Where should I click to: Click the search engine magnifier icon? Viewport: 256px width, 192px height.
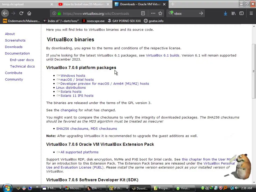(x=171, y=13)
